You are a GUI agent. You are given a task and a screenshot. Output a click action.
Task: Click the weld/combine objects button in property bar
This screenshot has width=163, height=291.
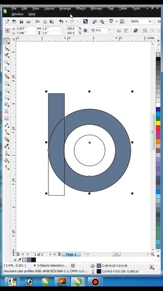(x=136, y=30)
